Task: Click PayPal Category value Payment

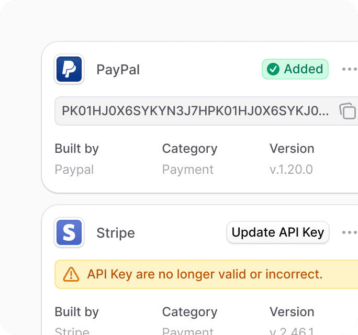Action: coord(188,170)
